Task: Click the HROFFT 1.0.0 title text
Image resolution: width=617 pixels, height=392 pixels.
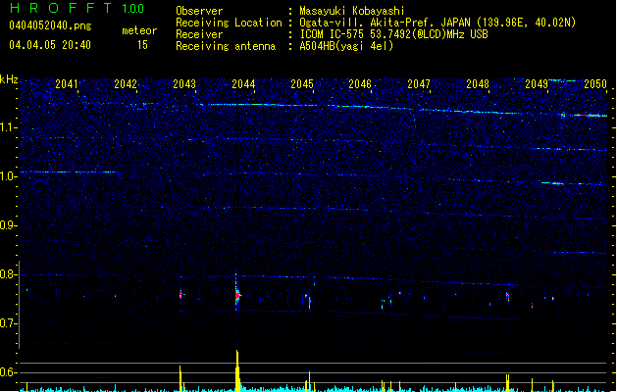Action: 77,8
